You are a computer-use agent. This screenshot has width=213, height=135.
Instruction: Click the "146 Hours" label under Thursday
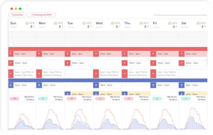tap(144, 97)
